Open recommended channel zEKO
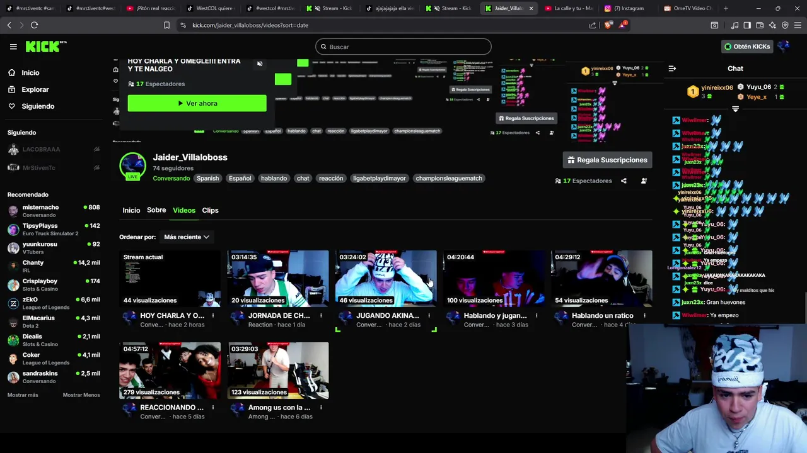 pos(54,303)
